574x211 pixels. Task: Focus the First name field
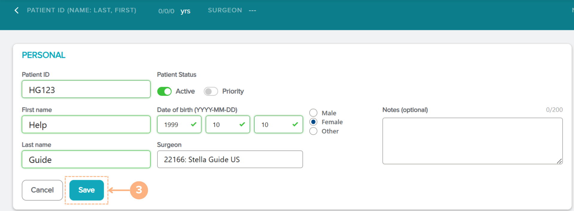[86, 125]
